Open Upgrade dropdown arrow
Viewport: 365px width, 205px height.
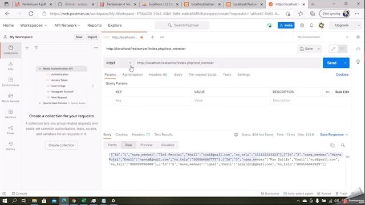[359, 25]
